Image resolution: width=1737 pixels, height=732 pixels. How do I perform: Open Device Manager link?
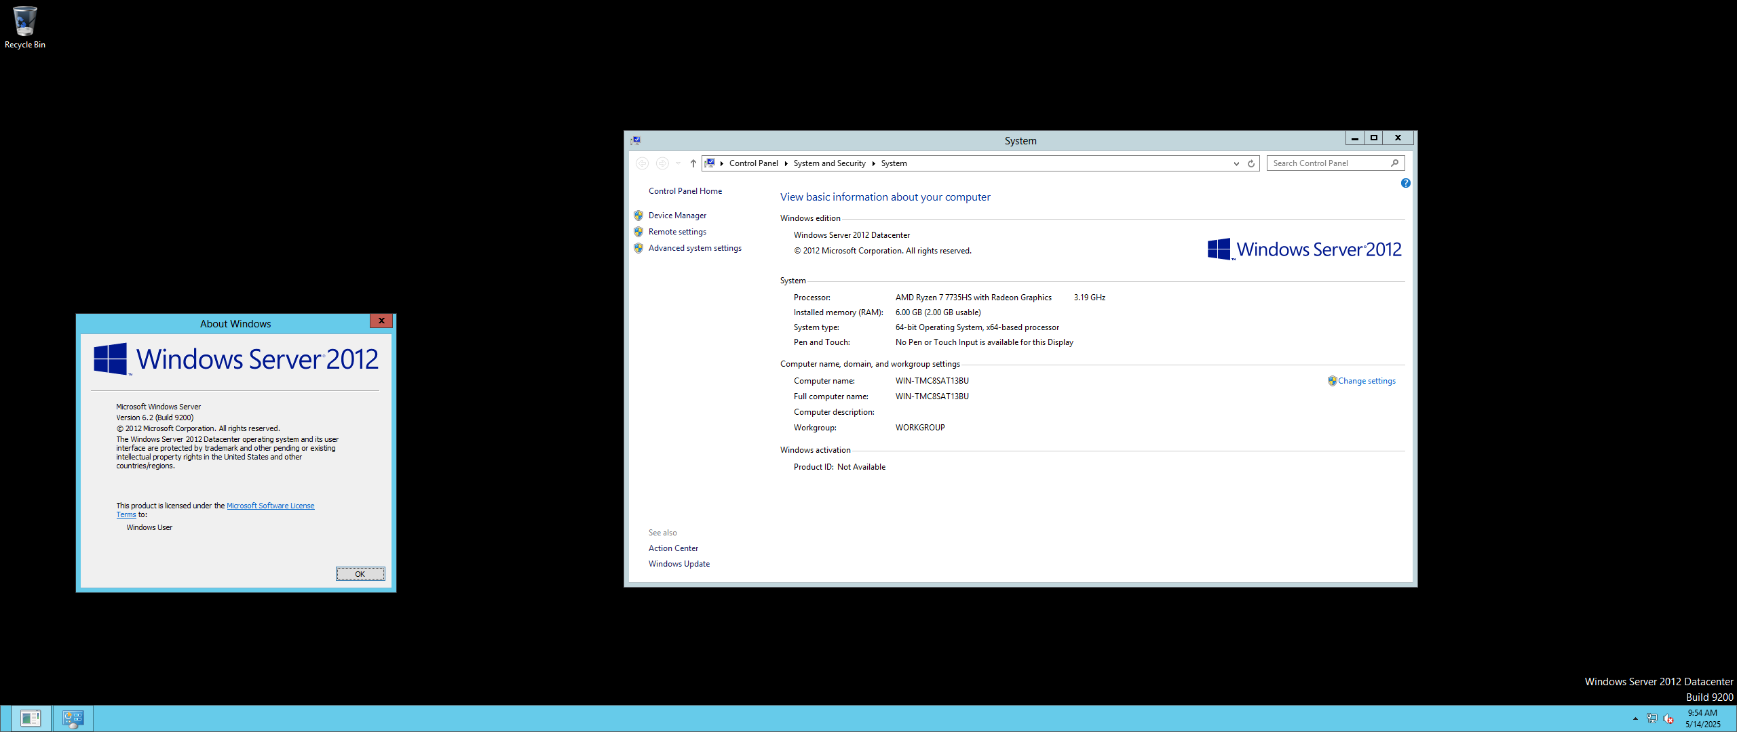(677, 216)
